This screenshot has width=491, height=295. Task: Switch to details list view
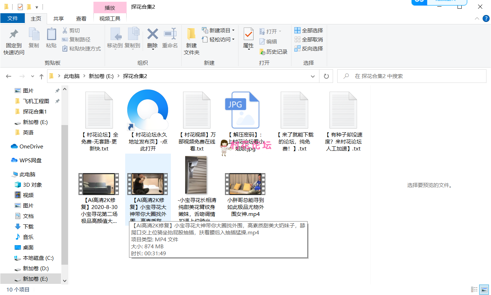[x=474, y=289]
